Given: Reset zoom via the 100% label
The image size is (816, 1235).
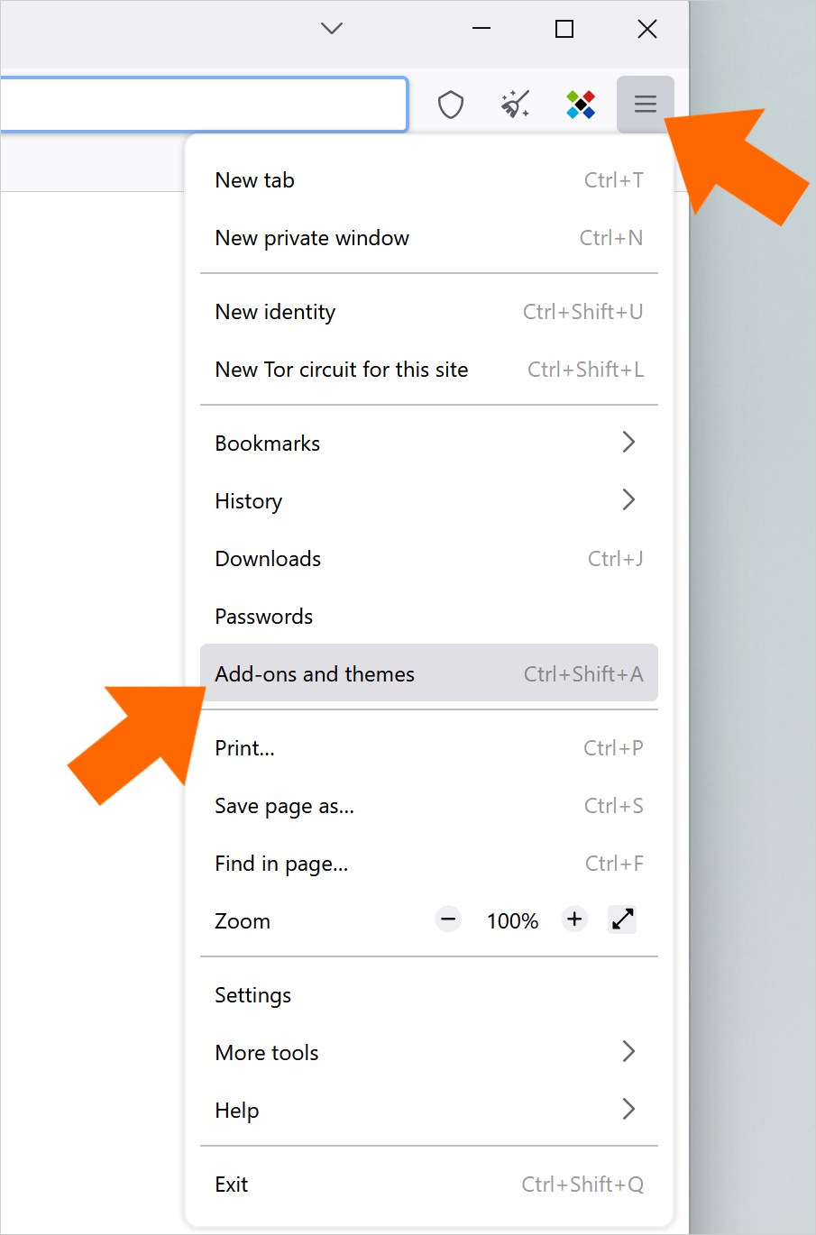Looking at the screenshot, I should 512,920.
